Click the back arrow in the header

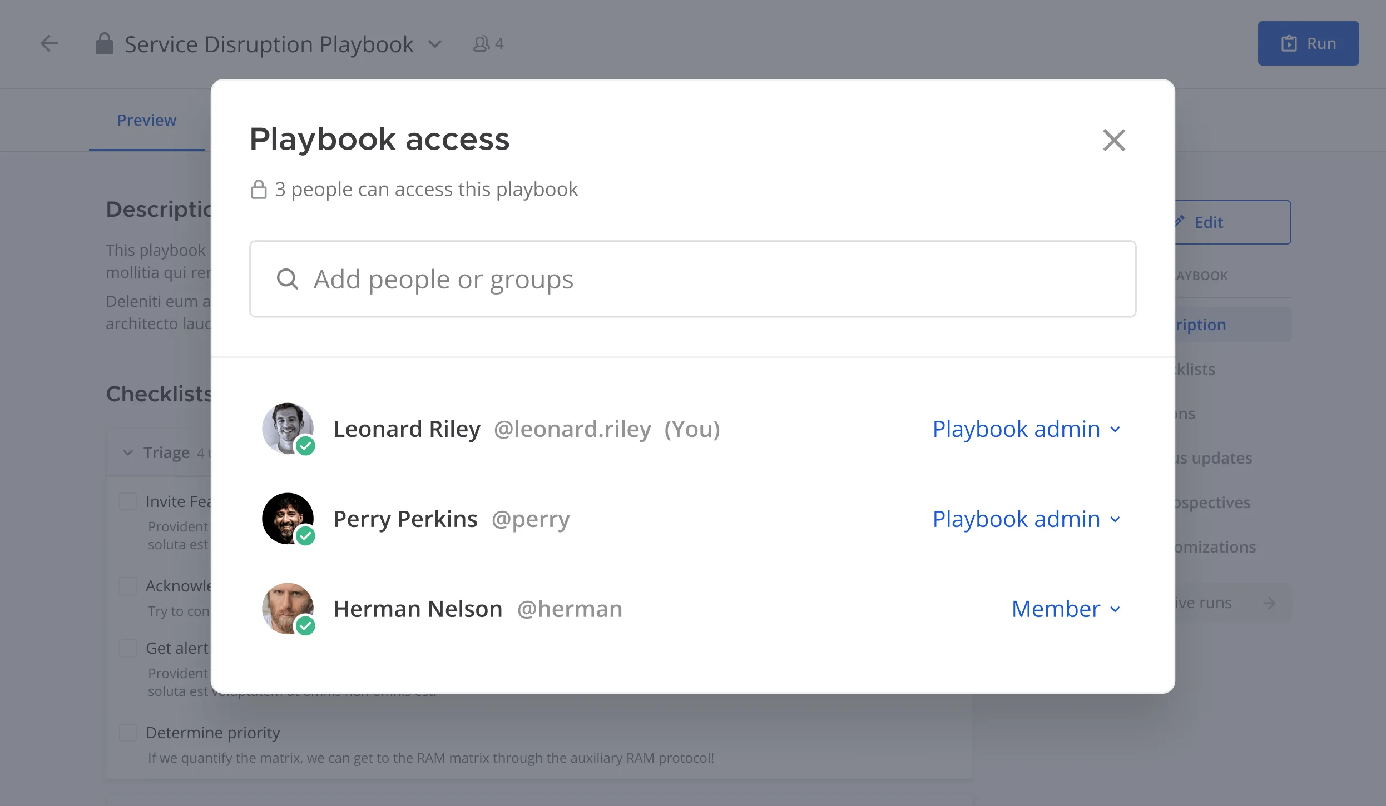pos(49,43)
